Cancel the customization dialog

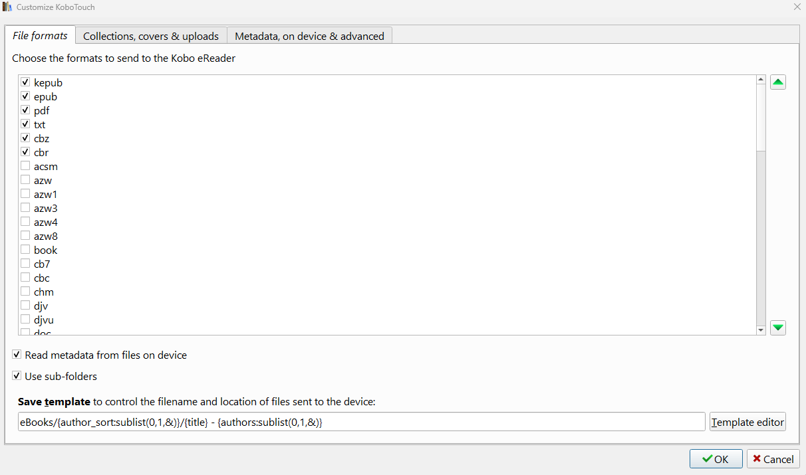(x=773, y=459)
